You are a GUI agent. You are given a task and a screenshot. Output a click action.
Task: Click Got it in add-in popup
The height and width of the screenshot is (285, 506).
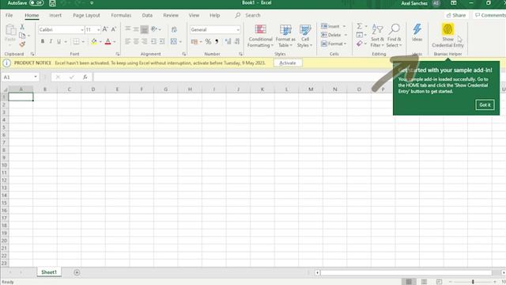tap(485, 104)
